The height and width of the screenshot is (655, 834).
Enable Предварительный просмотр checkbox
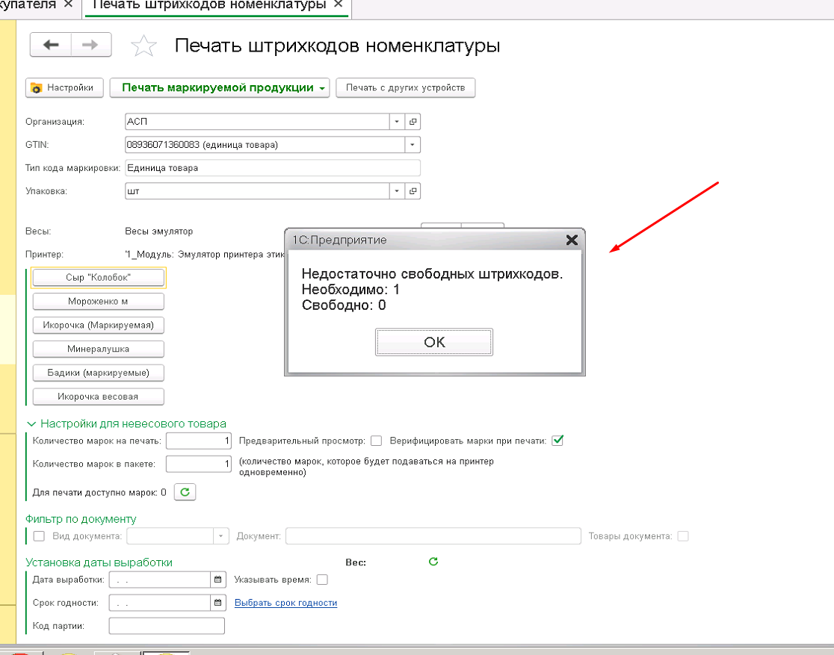377,441
